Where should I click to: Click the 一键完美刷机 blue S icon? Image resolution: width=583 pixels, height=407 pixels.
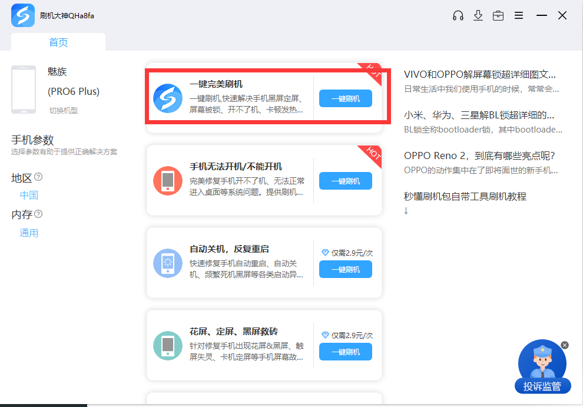click(x=168, y=98)
